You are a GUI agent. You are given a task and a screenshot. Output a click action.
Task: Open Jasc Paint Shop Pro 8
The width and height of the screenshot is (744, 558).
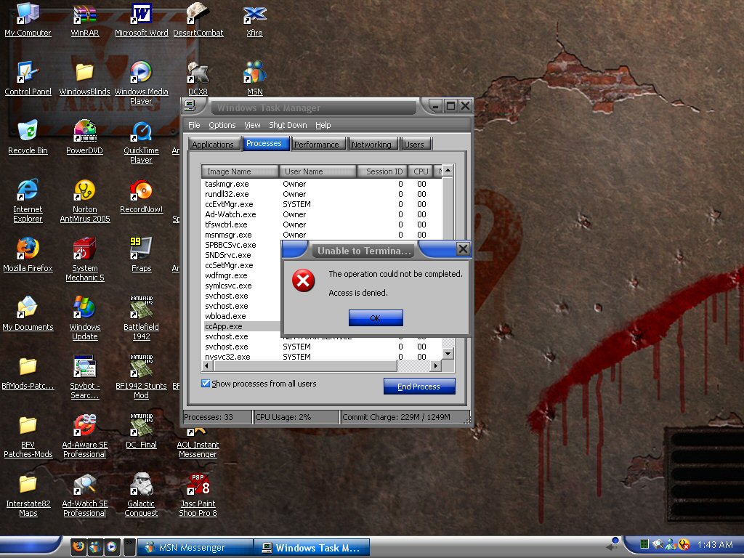(198, 494)
